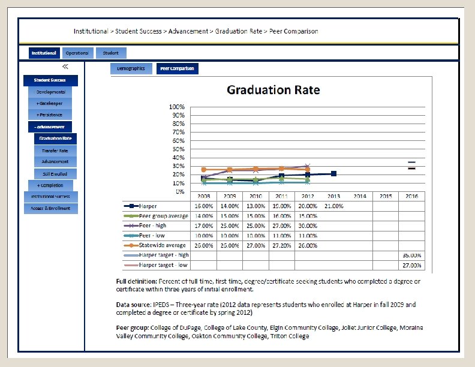
Task: Expand the Gatekeeper sidebar item
Action: (50, 103)
